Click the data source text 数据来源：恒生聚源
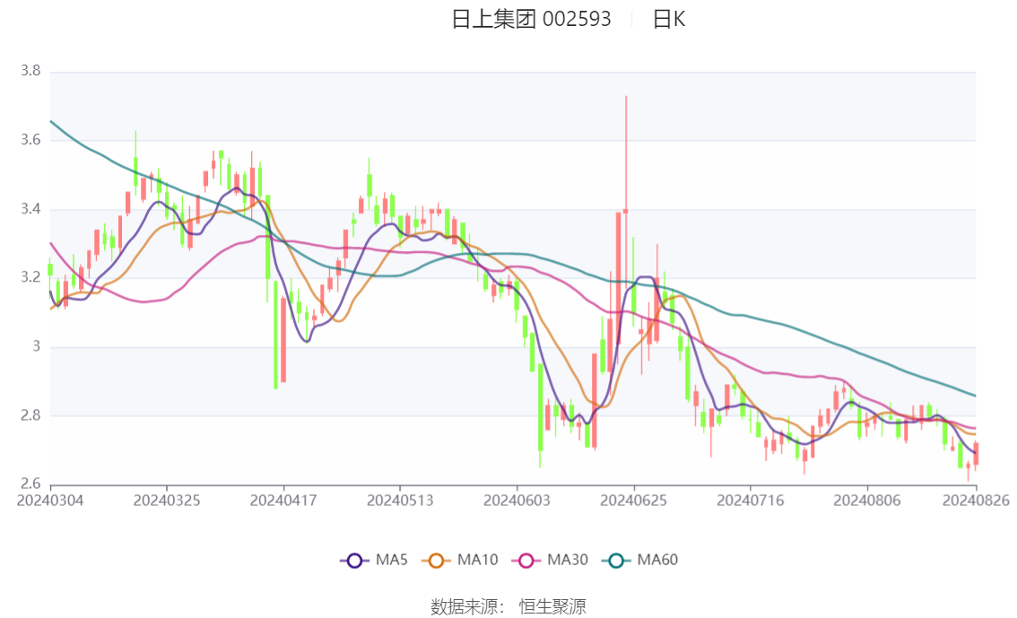Screen dimensions: 1017x618 [x=508, y=607]
